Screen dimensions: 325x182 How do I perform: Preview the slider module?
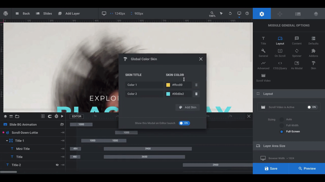[307, 169]
